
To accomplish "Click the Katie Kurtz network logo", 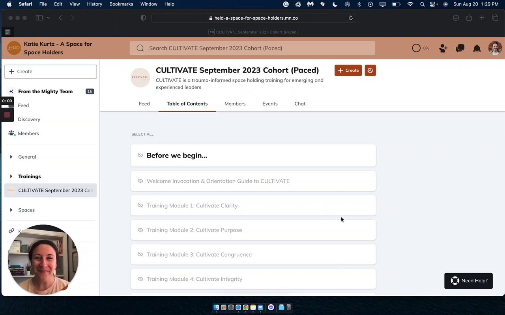I will [x=14, y=48].
